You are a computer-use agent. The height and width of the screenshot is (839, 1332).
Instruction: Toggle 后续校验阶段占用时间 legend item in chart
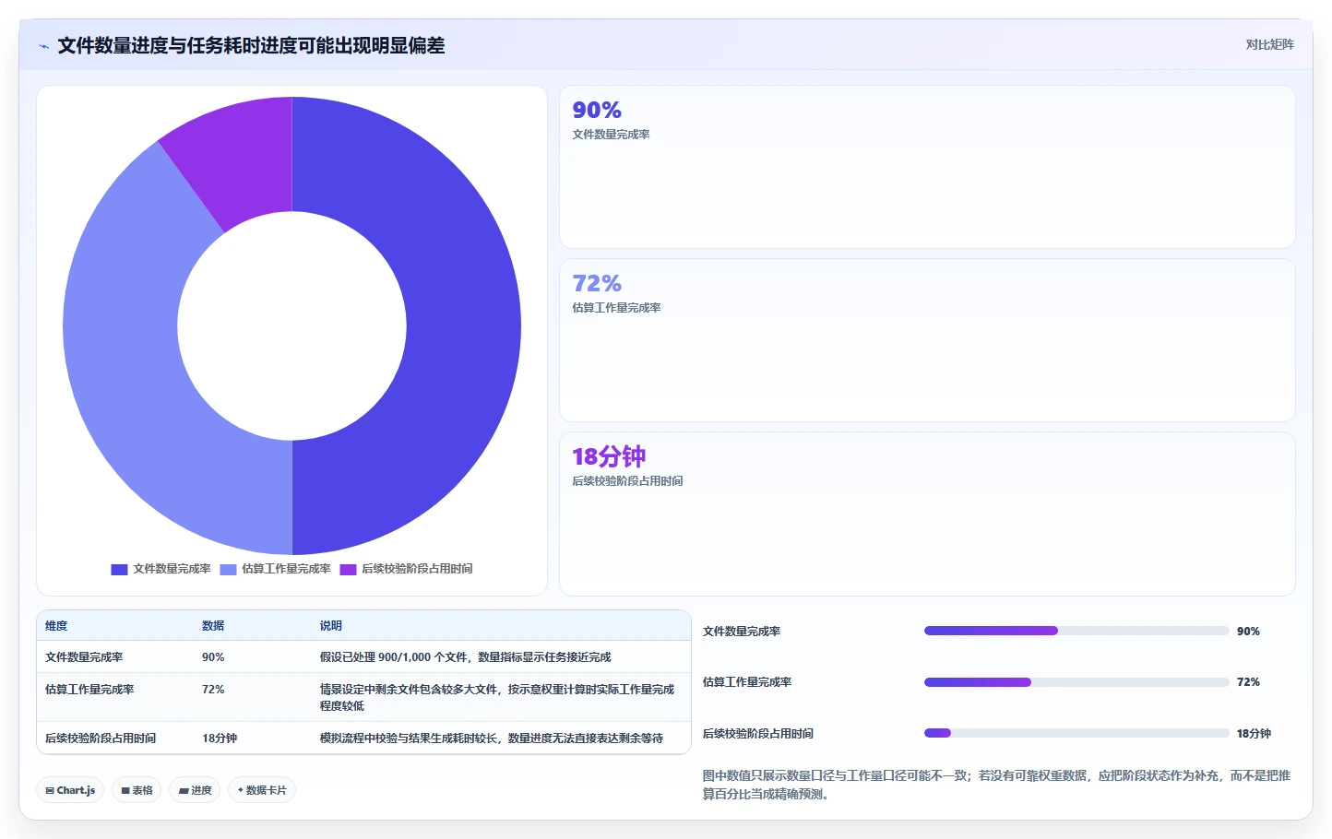406,569
